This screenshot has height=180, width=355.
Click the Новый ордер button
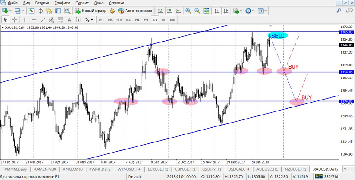(91, 11)
